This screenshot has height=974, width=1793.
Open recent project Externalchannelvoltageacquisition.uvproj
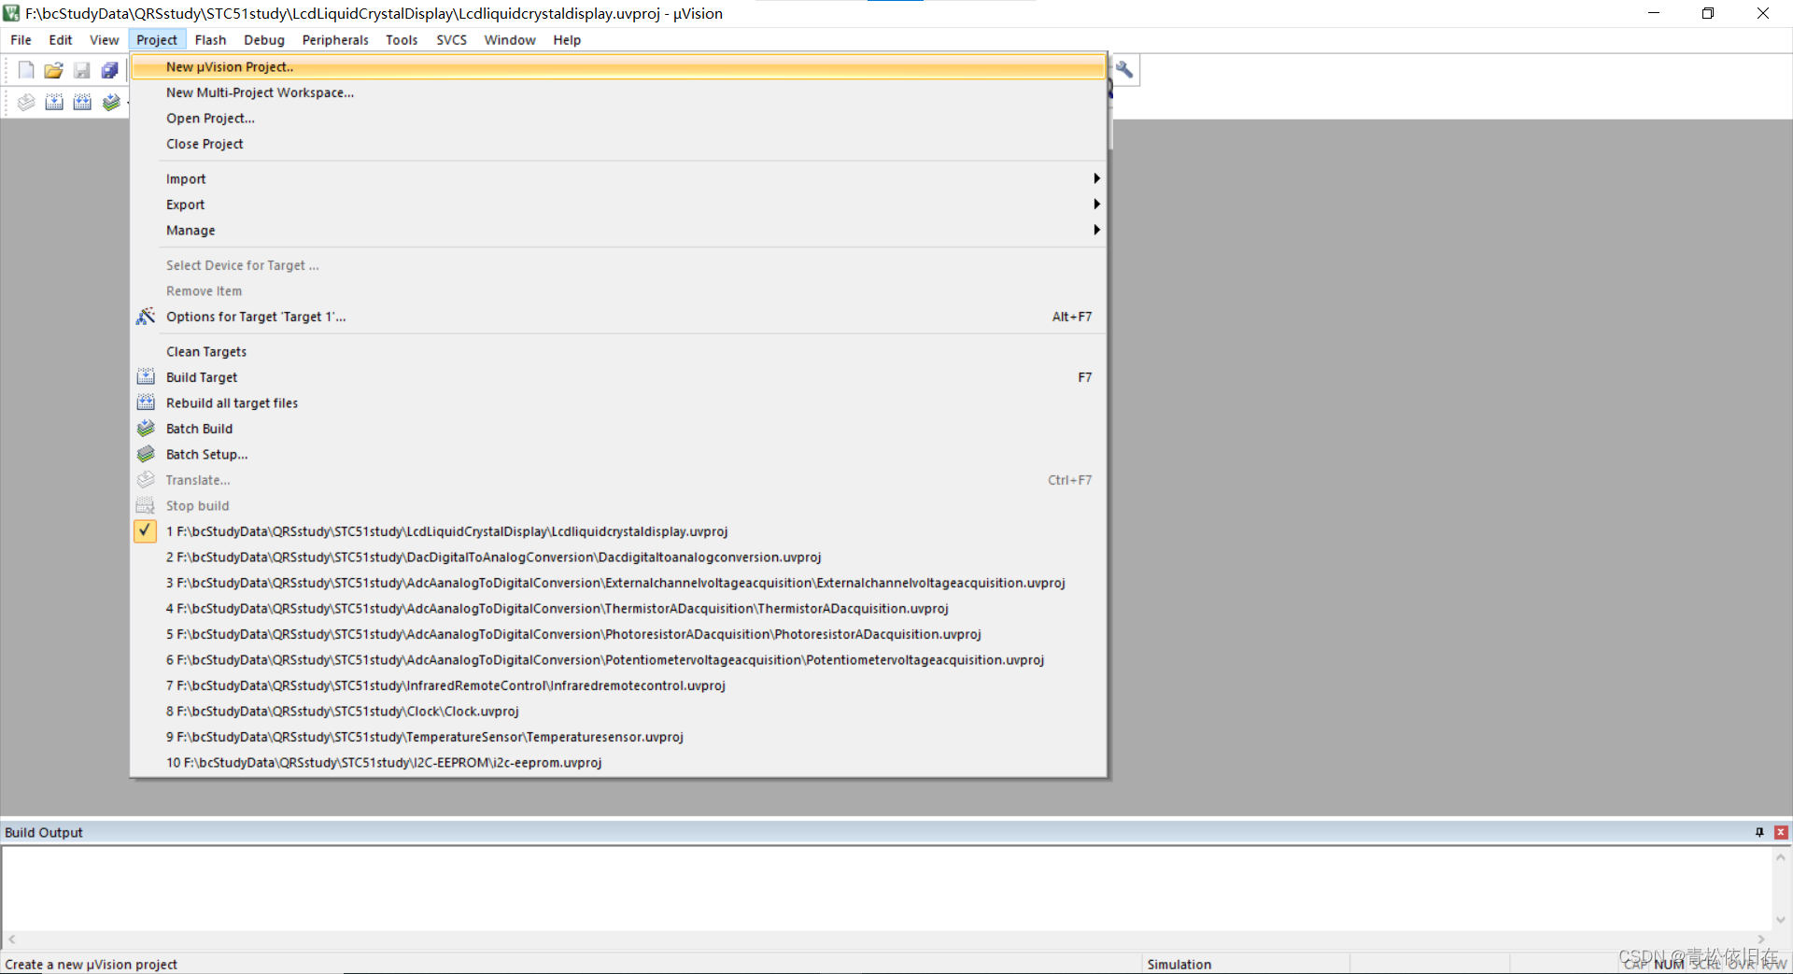[x=618, y=583]
